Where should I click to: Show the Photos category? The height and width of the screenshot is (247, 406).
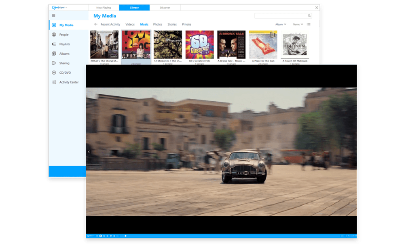coord(157,25)
